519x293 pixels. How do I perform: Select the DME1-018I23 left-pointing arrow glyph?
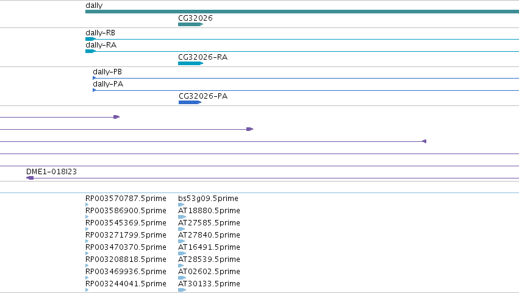[30, 178]
